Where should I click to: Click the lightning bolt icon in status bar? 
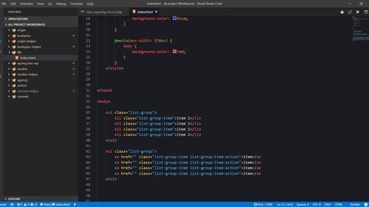(x=75, y=205)
